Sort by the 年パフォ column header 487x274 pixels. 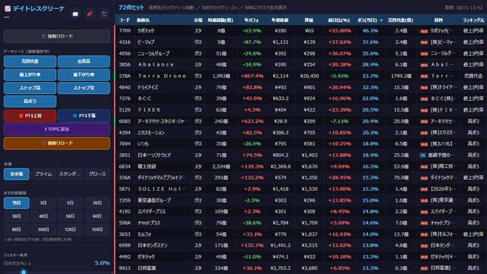point(252,20)
